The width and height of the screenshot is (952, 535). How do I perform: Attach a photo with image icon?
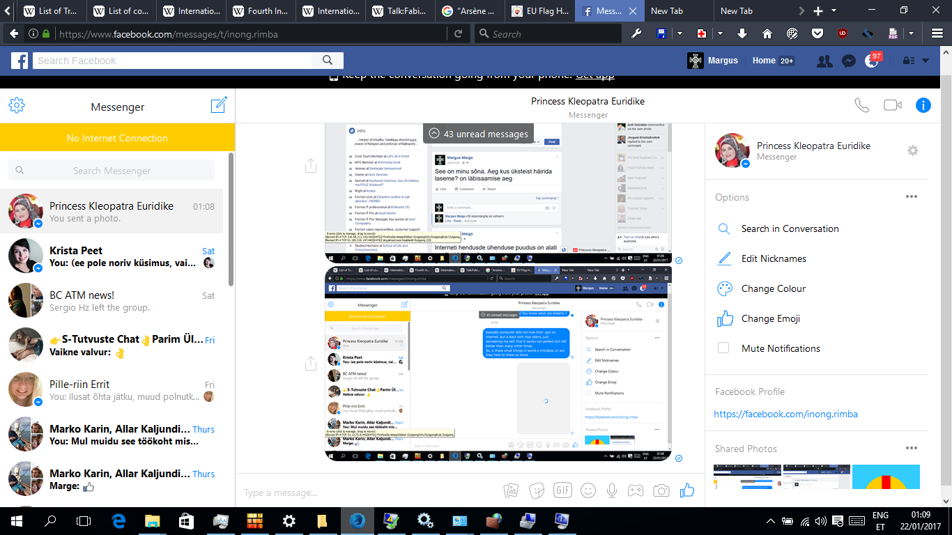(512, 490)
